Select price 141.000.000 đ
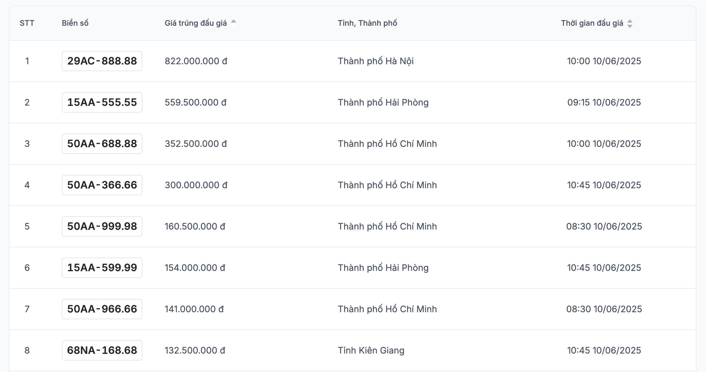706x372 pixels. [194, 309]
